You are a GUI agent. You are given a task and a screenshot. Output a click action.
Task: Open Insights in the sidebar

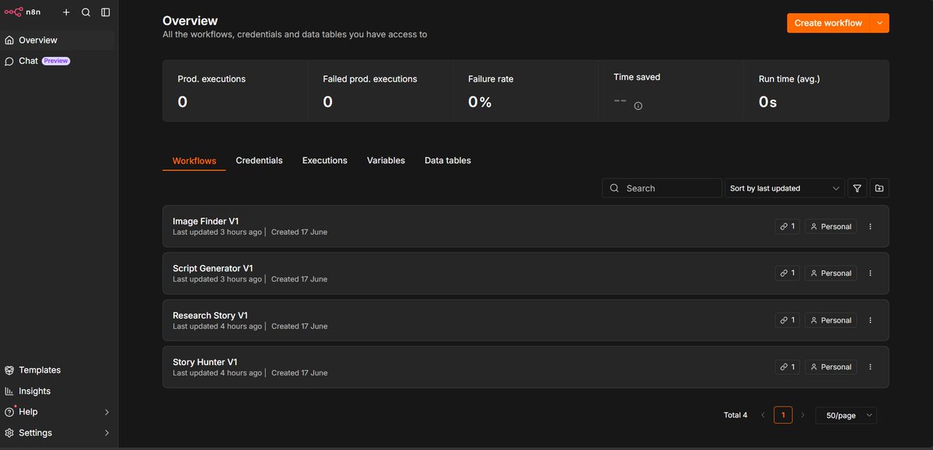point(58,391)
